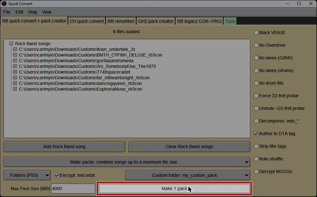Enable the No Overdrive checkbox
This screenshot has height=197, width=317.
tap(256, 45)
